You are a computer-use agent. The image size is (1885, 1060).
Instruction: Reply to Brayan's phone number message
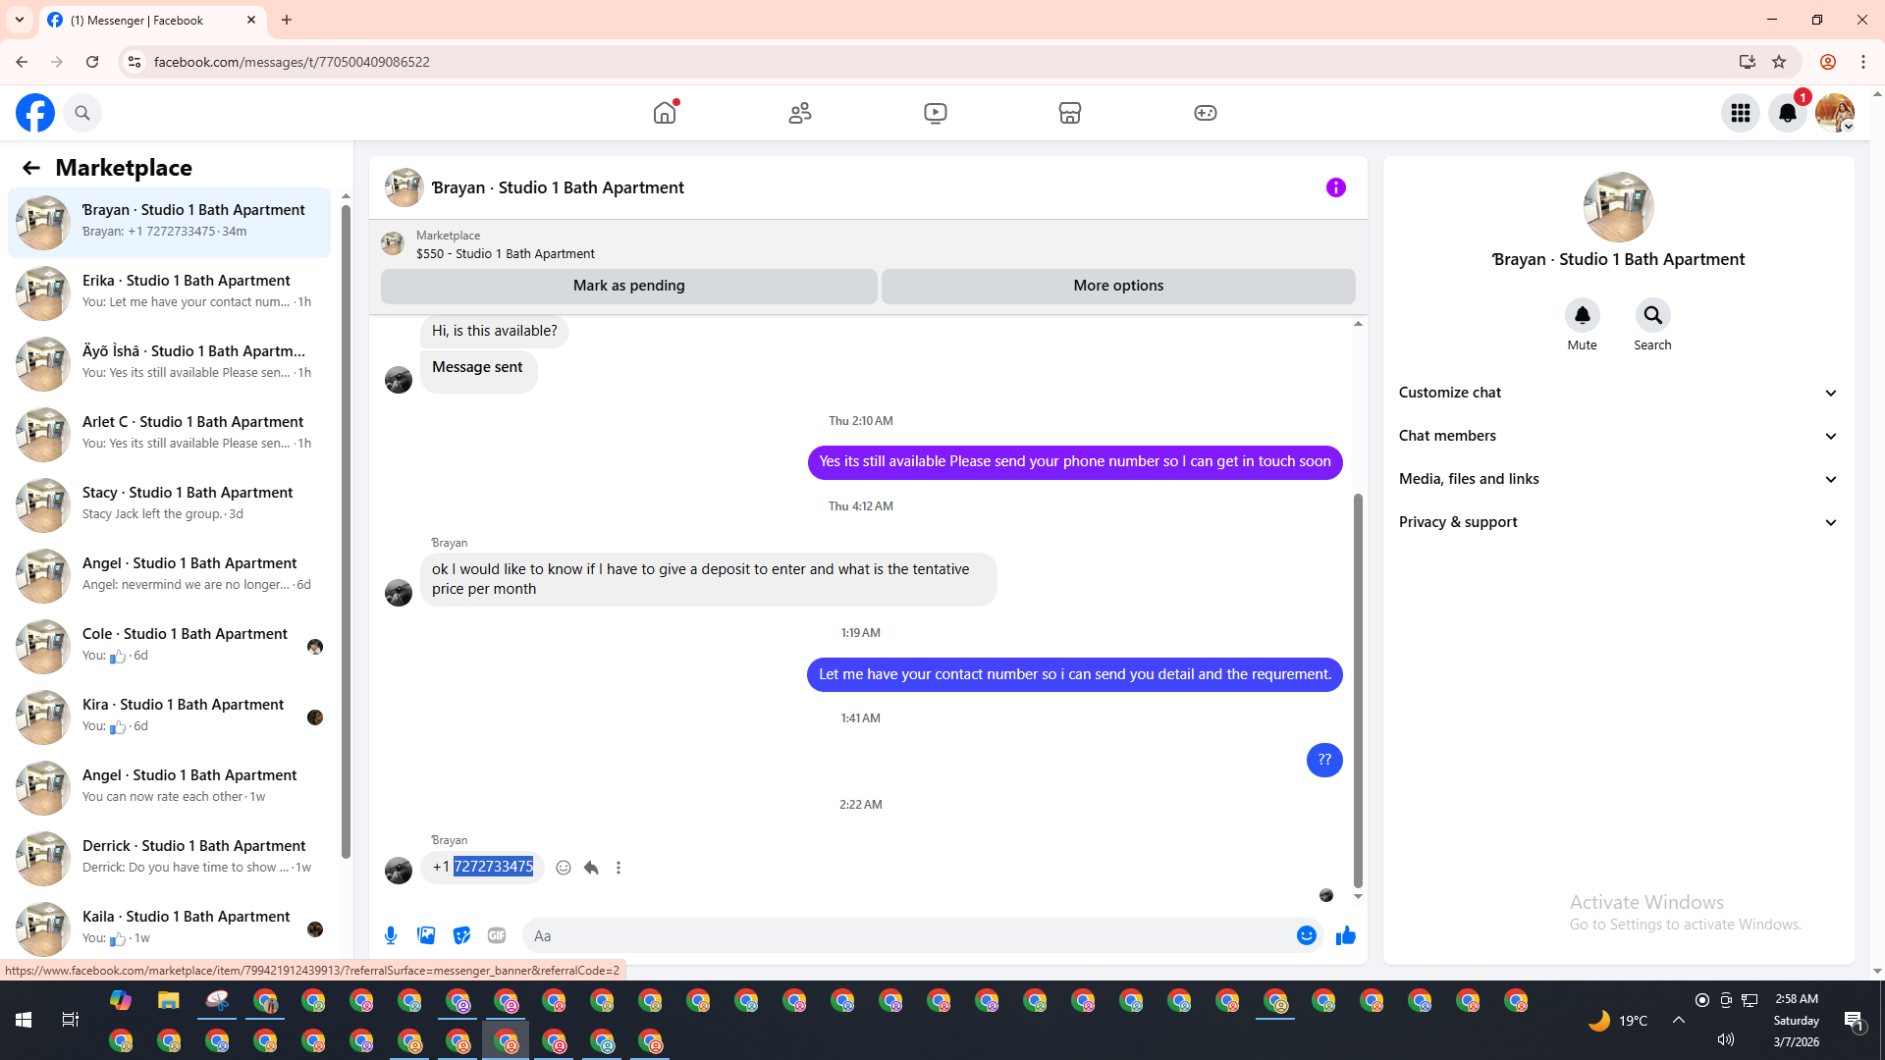pos(591,868)
